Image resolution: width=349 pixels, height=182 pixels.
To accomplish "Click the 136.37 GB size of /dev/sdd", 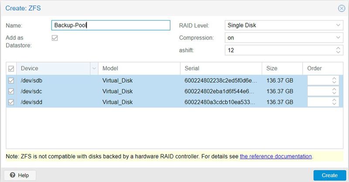I will tap(280, 102).
